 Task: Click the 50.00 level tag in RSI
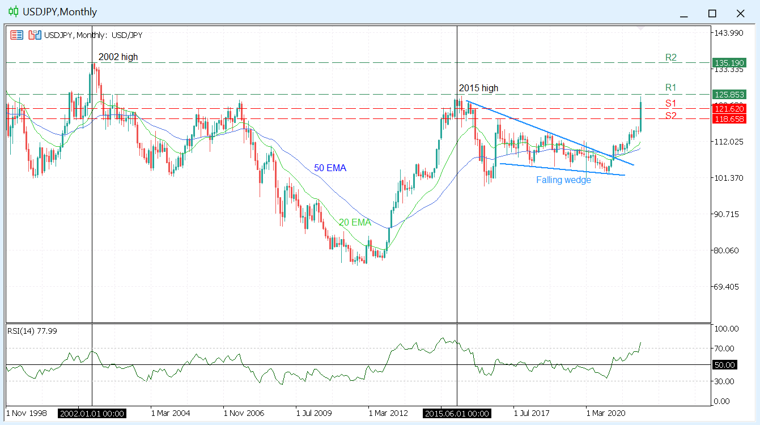[x=725, y=364]
